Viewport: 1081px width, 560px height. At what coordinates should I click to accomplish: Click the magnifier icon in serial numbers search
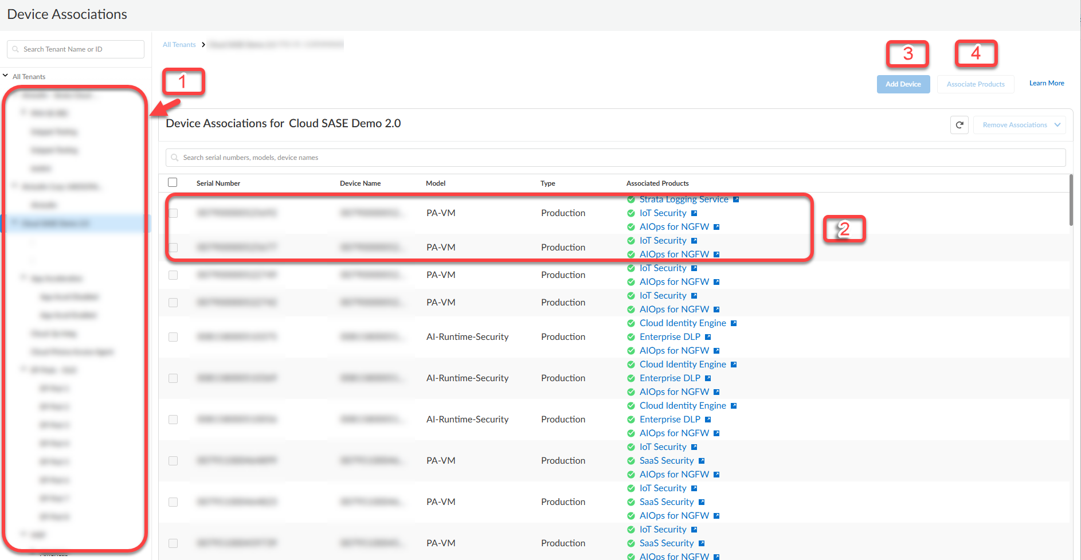point(175,158)
